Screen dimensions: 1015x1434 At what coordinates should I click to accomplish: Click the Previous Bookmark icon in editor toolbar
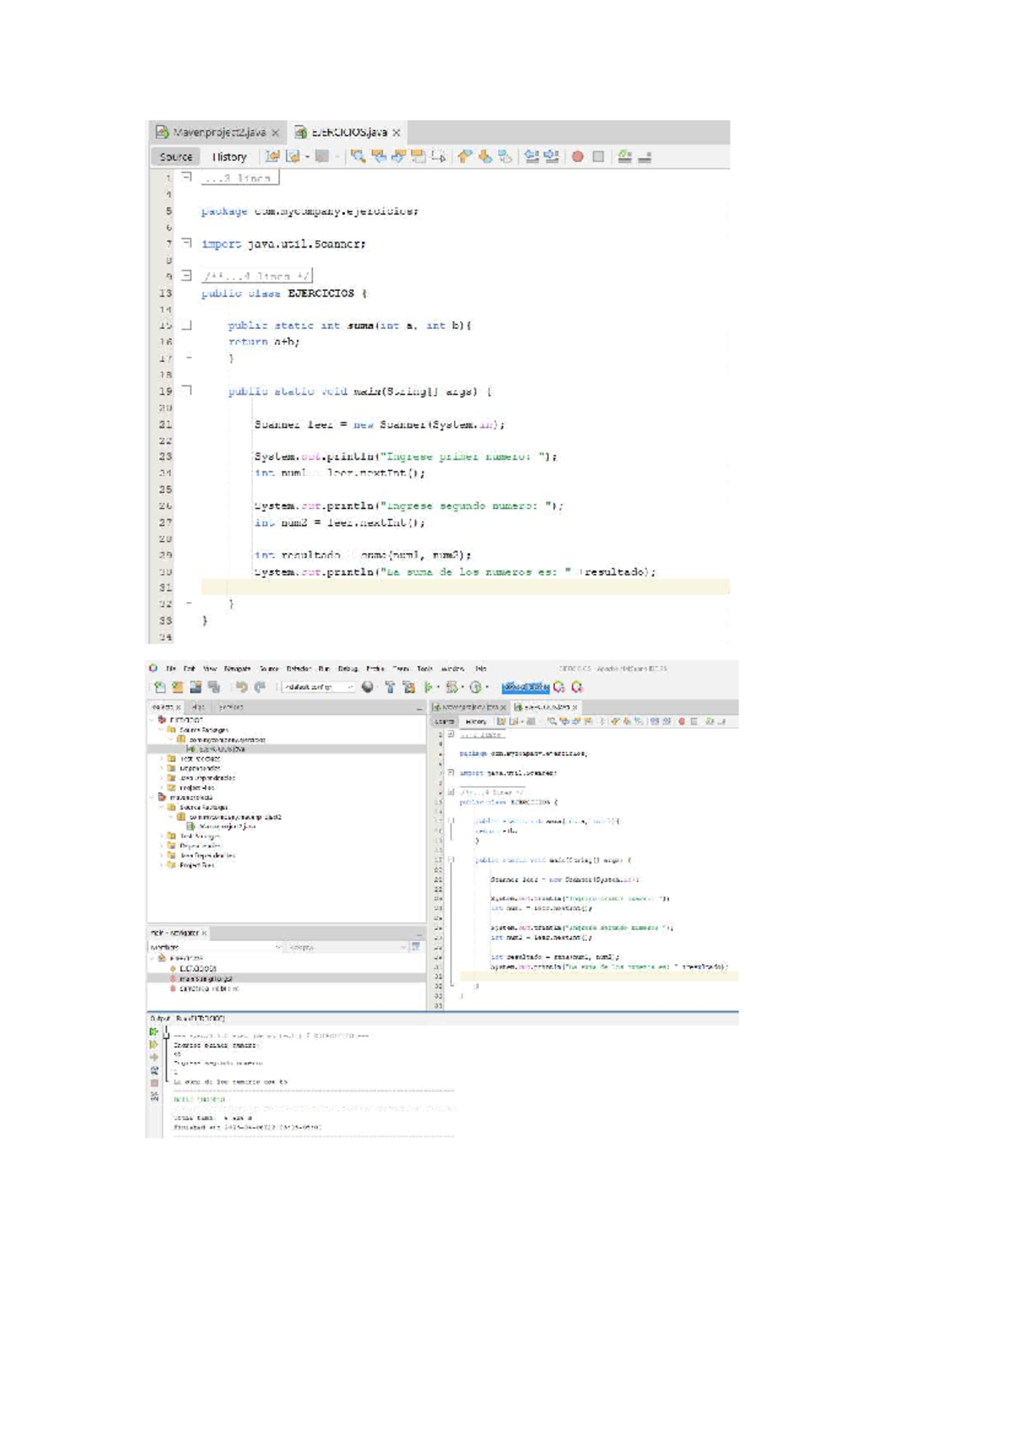464,156
